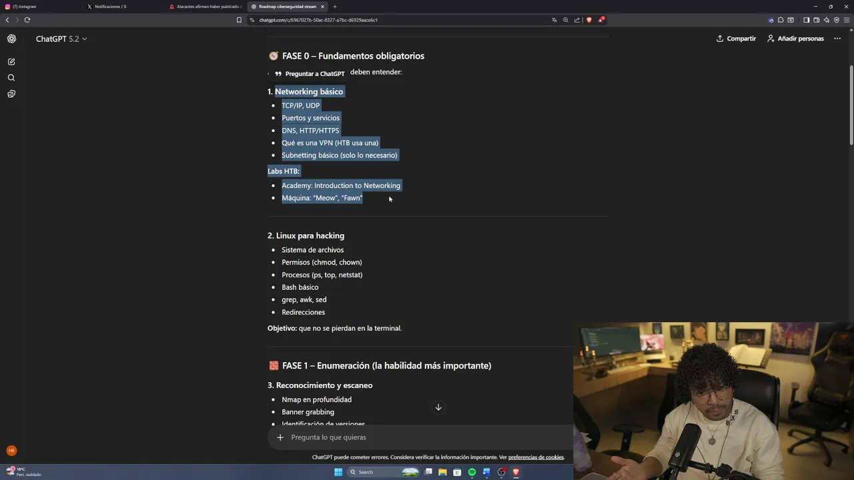Open Task View from the taskbar

428,472
